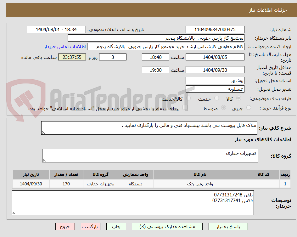Image resolution: width=297 pixels, height=237 pixels.
Task: Click the چاپ button
Action: 116,226
